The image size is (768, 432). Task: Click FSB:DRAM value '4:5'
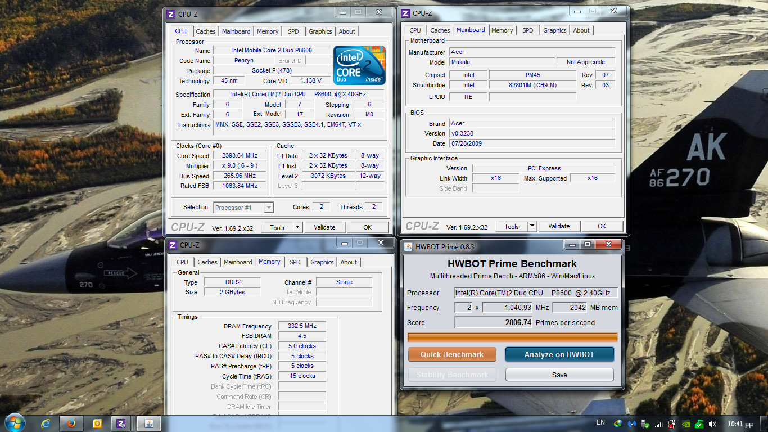tap(302, 336)
